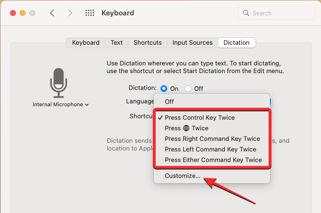Viewport: 321px width, 213px height.
Task: Open the Input Sources tab
Action: tap(192, 43)
